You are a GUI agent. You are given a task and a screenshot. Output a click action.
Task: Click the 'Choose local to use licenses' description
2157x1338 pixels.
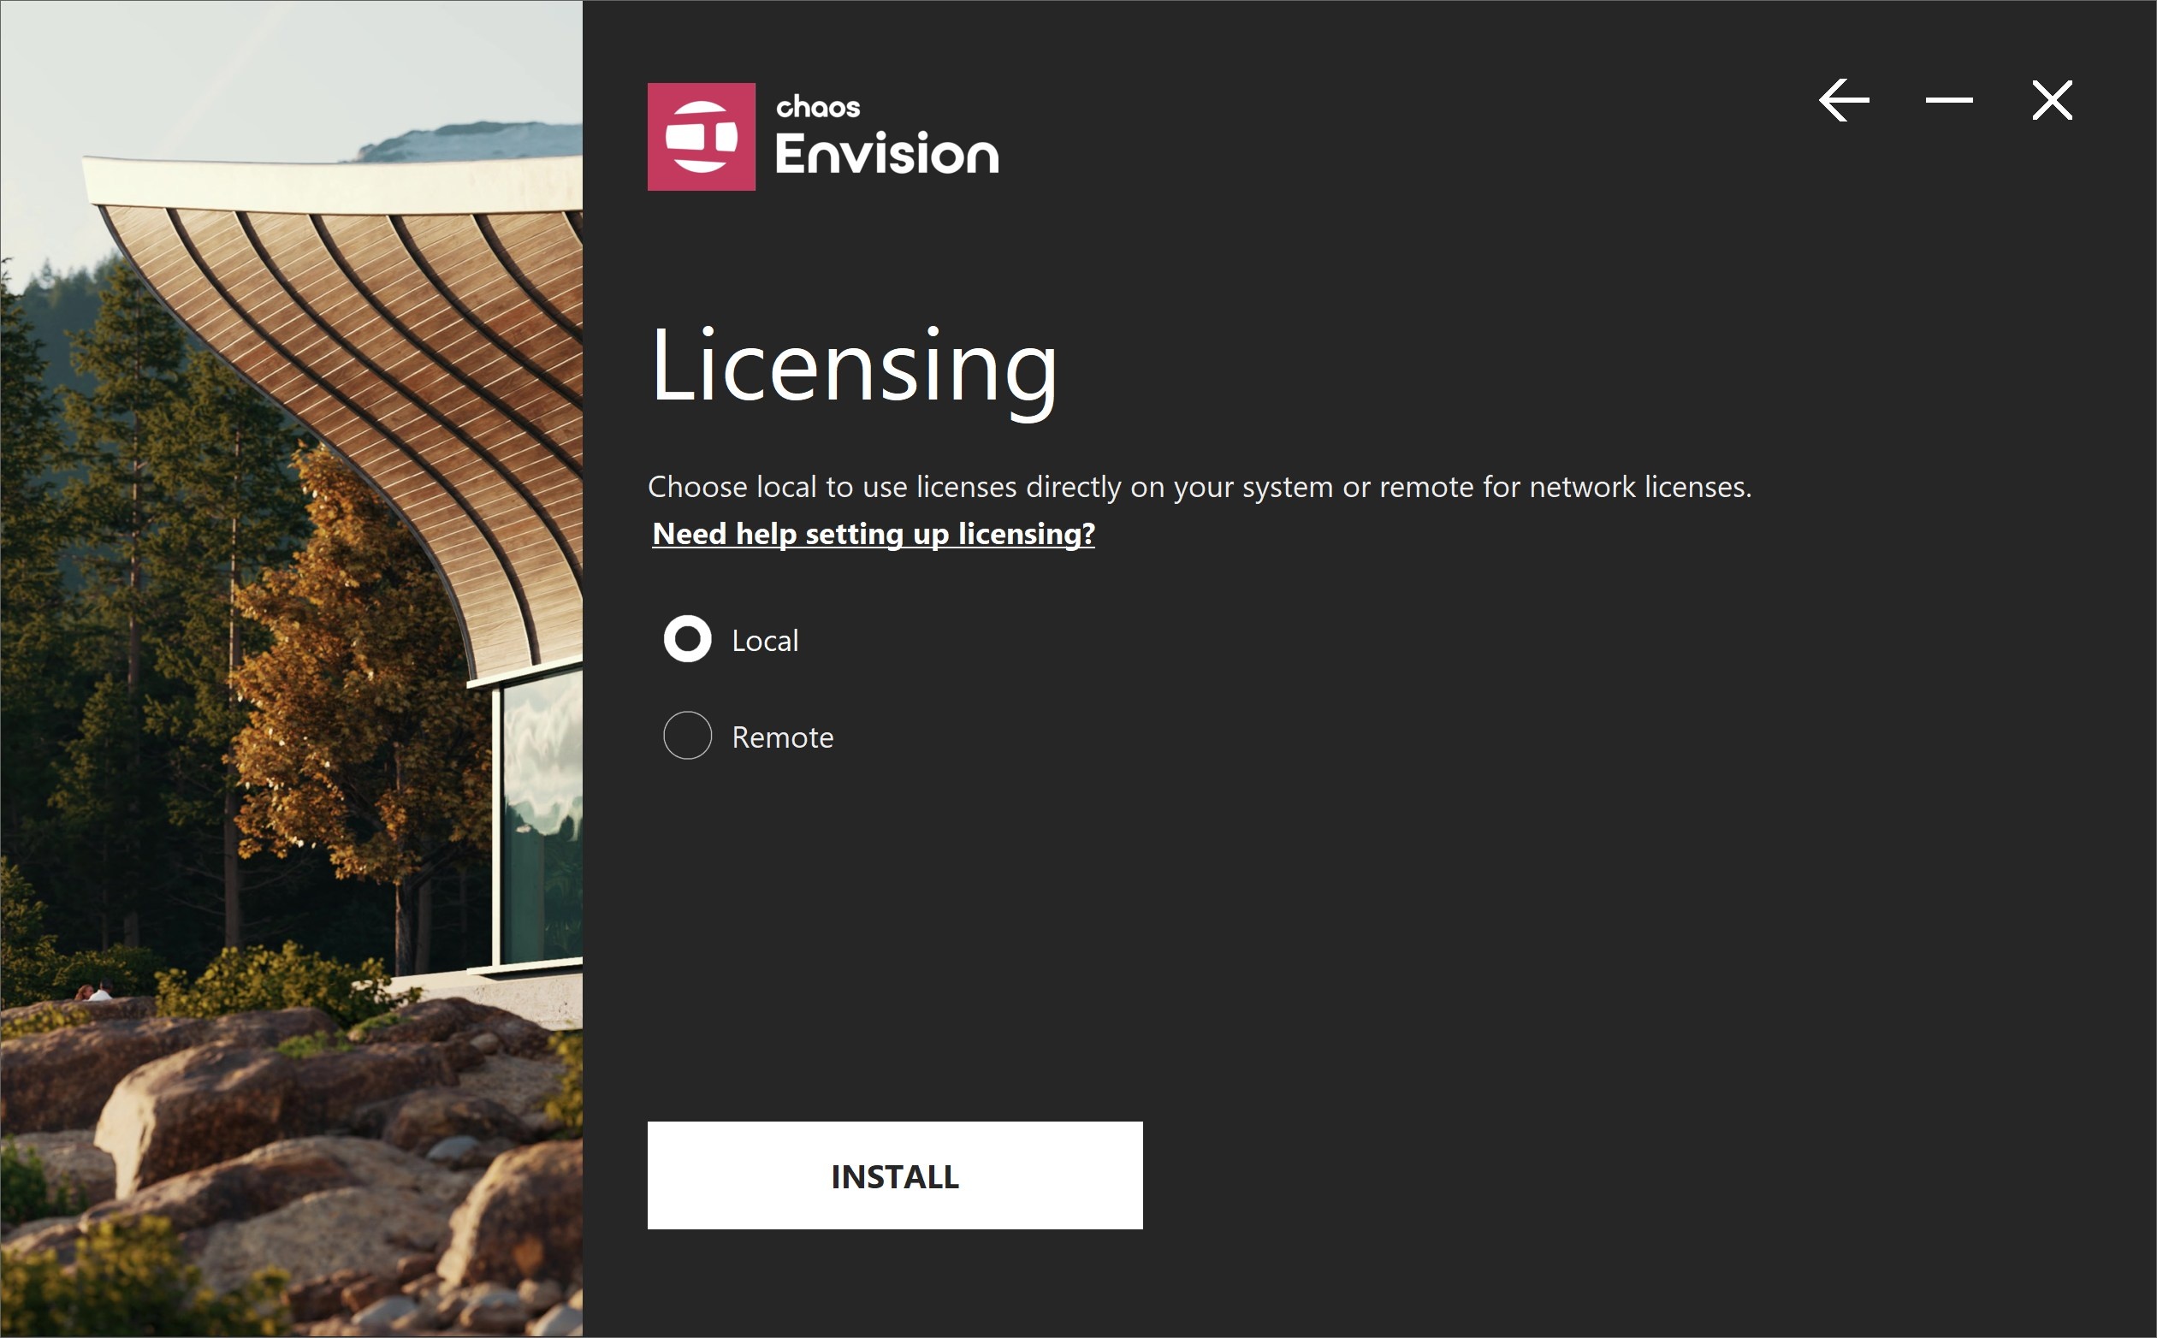[1200, 488]
